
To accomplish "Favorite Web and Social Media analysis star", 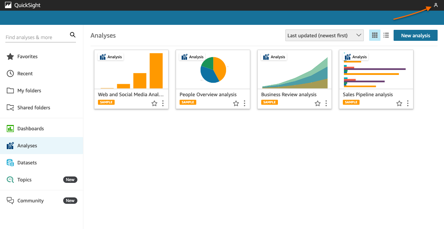I will [x=154, y=103].
